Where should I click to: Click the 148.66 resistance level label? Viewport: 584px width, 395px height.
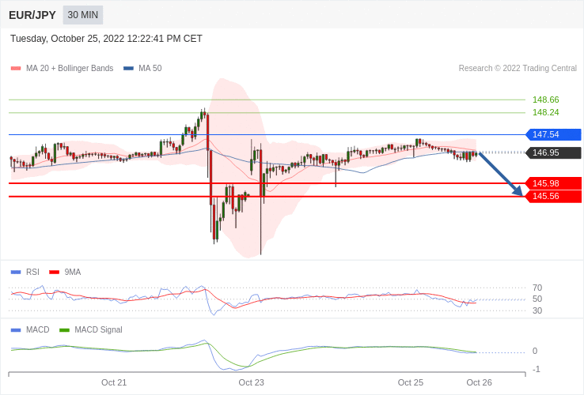[546, 100]
